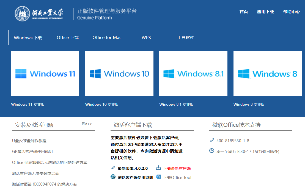Click the pencil icon next to 最新版本:4.0.2.0

coord(113,167)
